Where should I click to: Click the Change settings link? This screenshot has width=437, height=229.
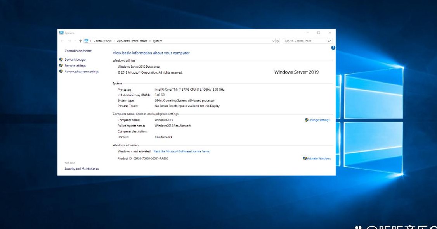(x=319, y=120)
